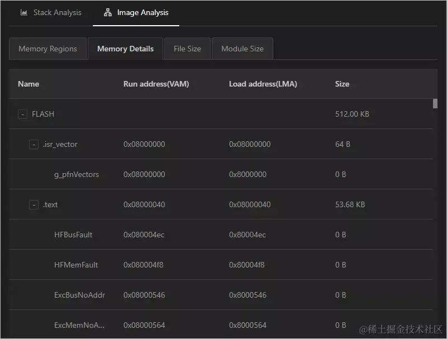The height and width of the screenshot is (339, 447).
Task: Click .text run address 0x08000040
Action: pos(144,205)
